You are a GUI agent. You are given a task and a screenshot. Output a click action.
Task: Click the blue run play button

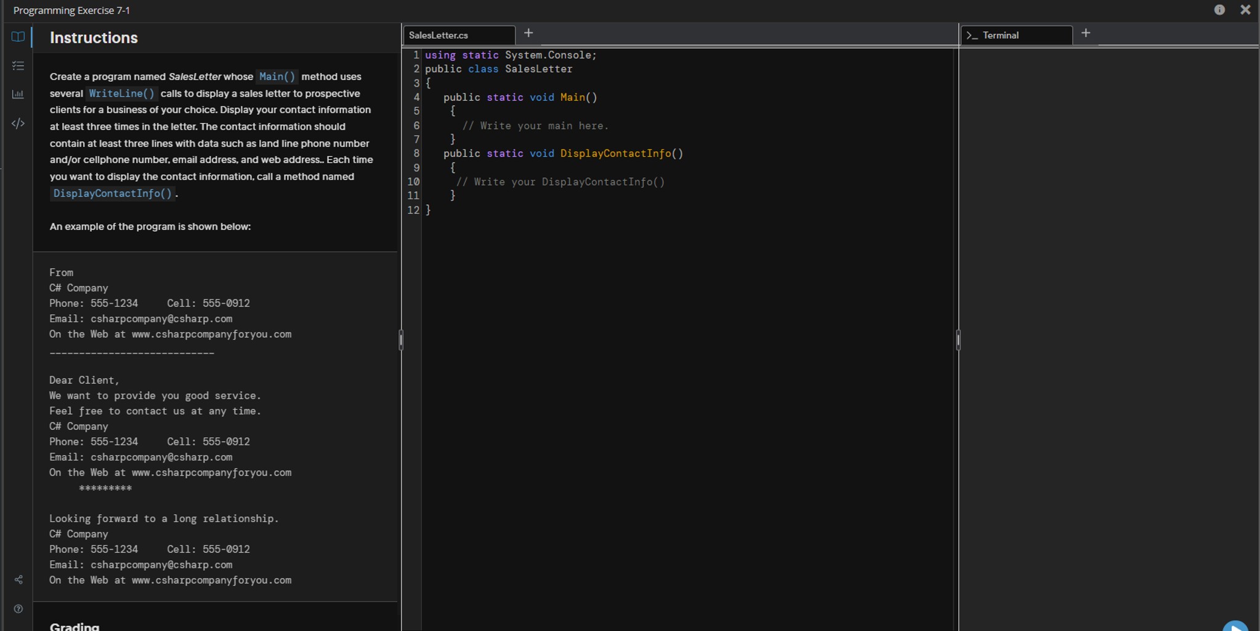point(1235,626)
